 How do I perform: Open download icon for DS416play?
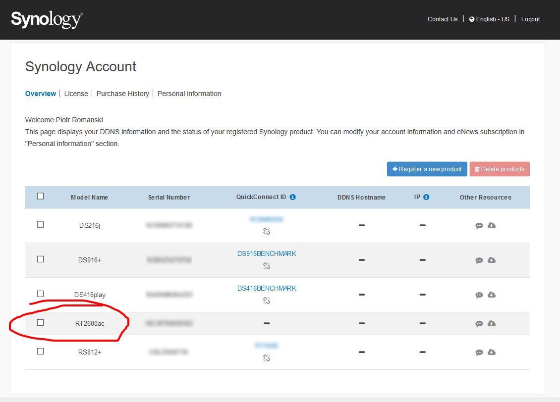[492, 294]
